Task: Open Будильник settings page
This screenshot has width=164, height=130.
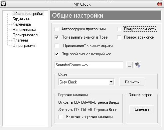Action: pyautogui.click(x=22, y=19)
